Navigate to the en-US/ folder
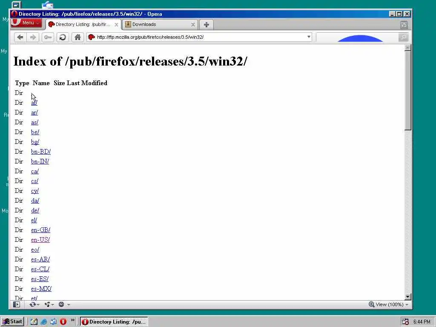This screenshot has height=327, width=436. 40,240
